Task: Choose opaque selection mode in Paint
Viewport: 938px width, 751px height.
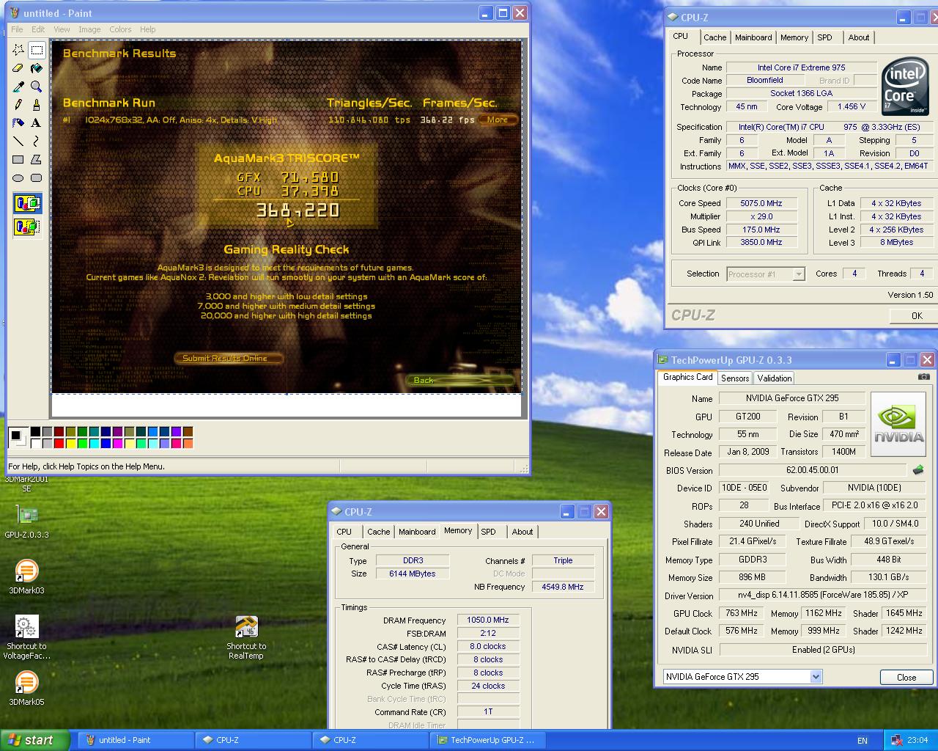Action: point(28,203)
